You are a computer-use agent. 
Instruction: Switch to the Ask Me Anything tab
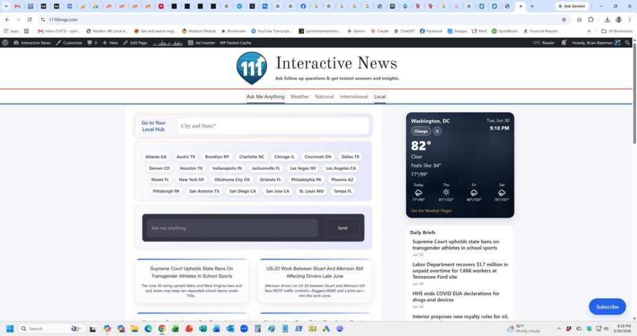coord(265,96)
